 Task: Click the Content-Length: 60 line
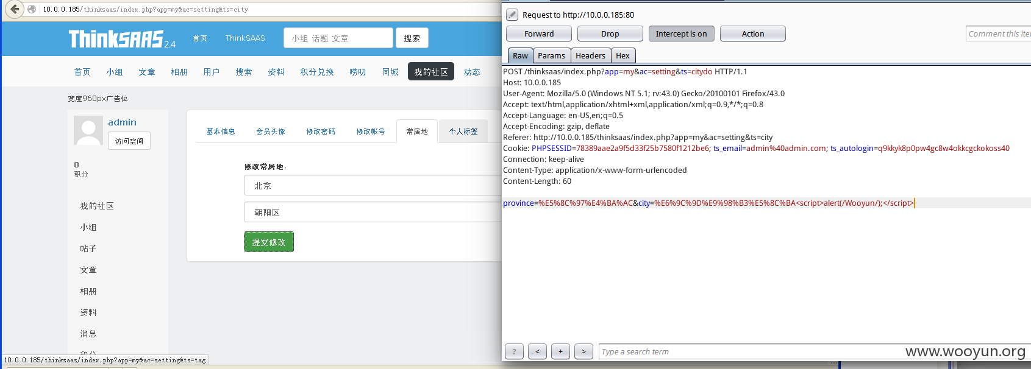coord(537,181)
